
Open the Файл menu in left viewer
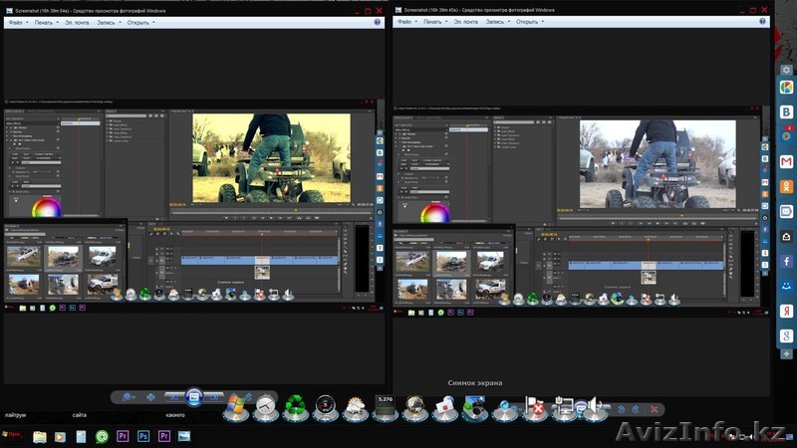pyautogui.click(x=17, y=21)
